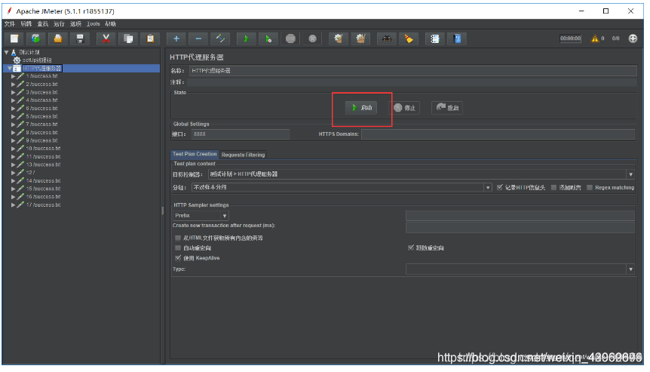650x372 pixels.
Task: Collapse the 测试计划 root node arrow
Action: 6,52
